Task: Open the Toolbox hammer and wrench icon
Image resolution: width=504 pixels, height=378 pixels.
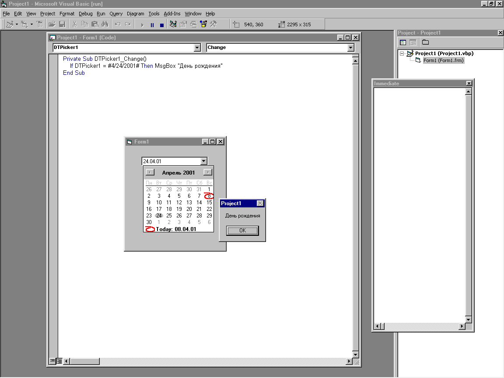Action: (213, 24)
